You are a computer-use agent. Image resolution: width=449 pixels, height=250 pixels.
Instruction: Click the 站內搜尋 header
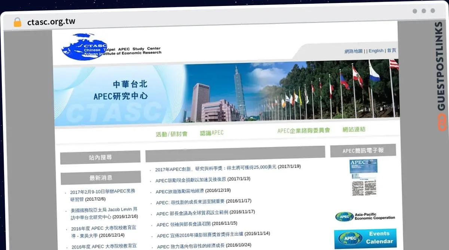[x=100, y=157]
